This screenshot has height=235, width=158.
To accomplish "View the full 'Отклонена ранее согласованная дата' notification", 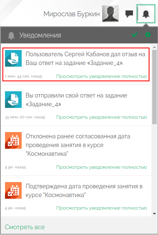I will pos(101,167).
